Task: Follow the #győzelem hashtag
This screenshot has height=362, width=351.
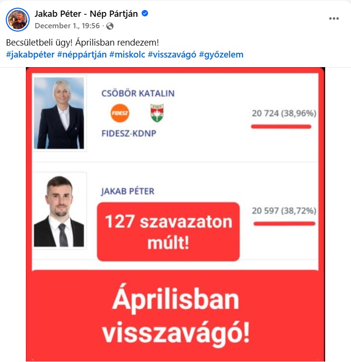Action: (x=221, y=55)
